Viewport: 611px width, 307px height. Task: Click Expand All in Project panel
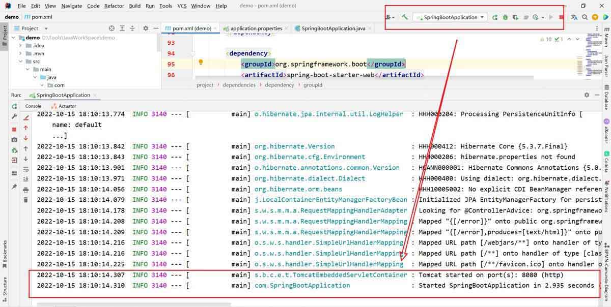click(122, 28)
